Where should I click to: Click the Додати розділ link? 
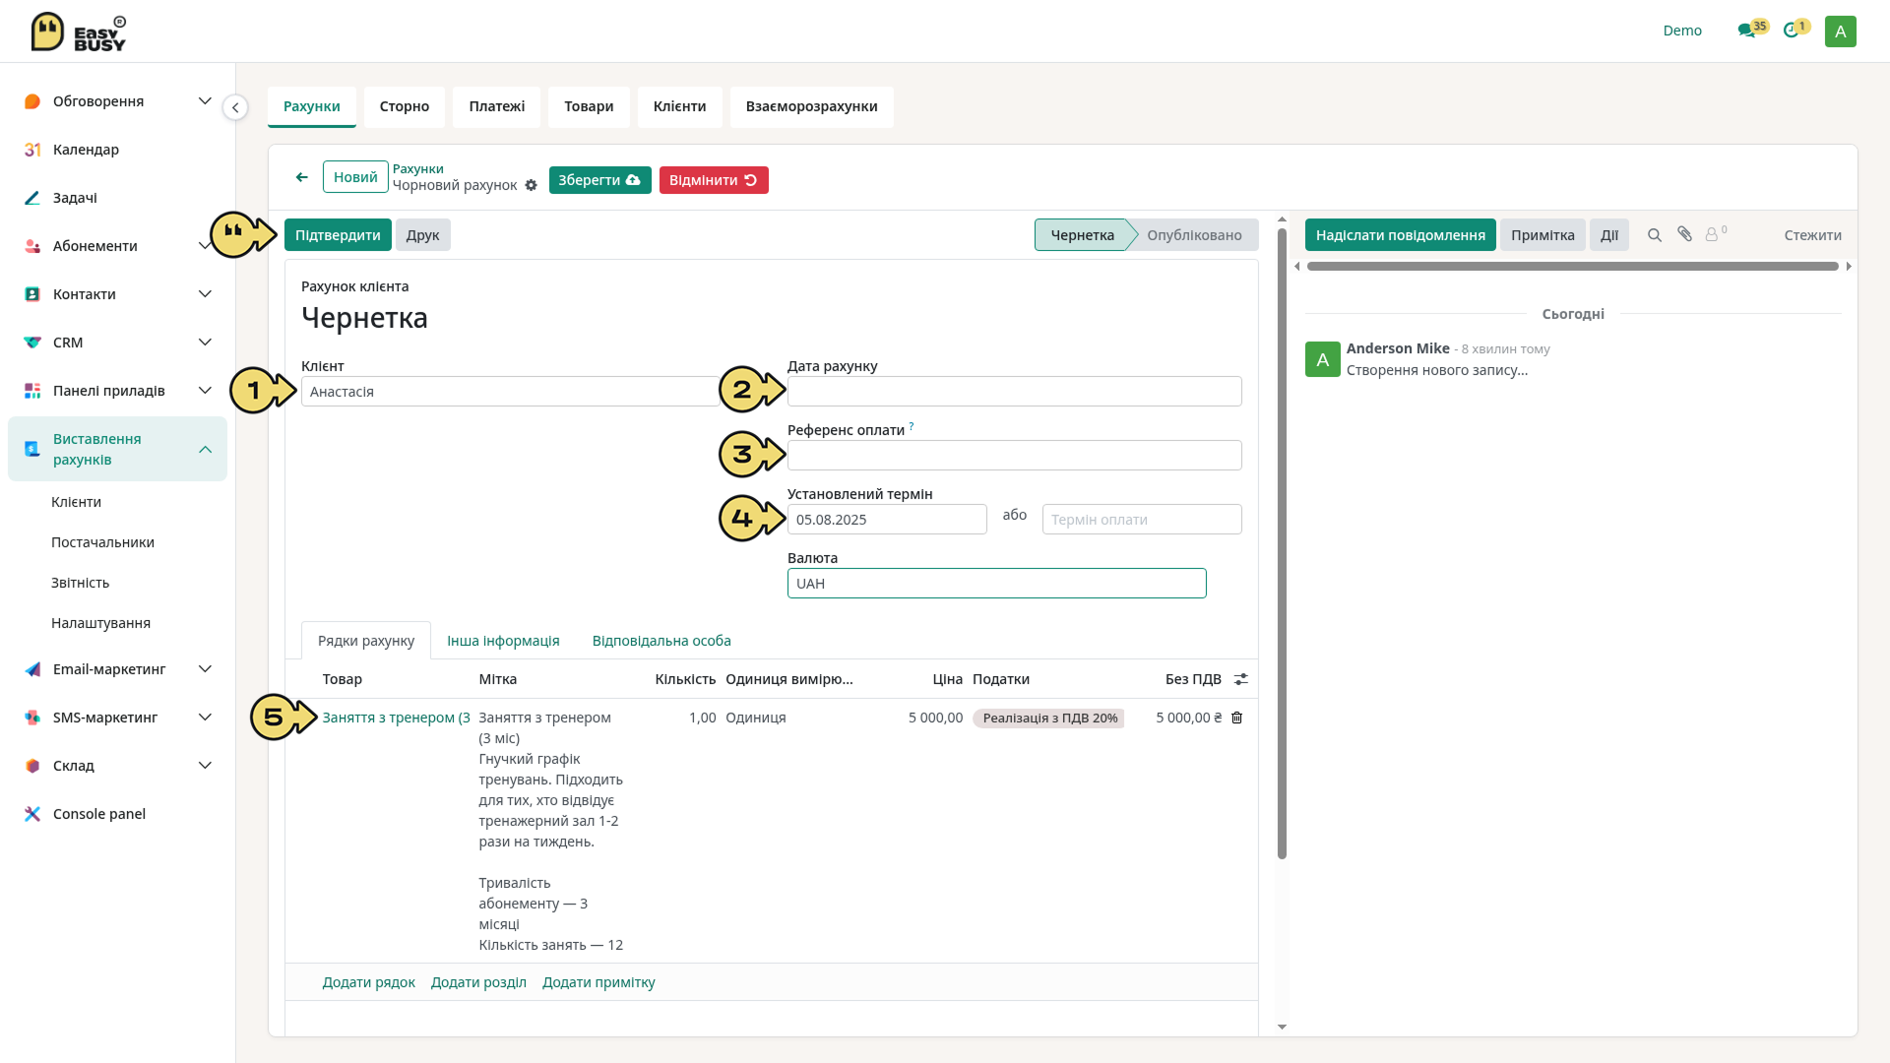(478, 982)
